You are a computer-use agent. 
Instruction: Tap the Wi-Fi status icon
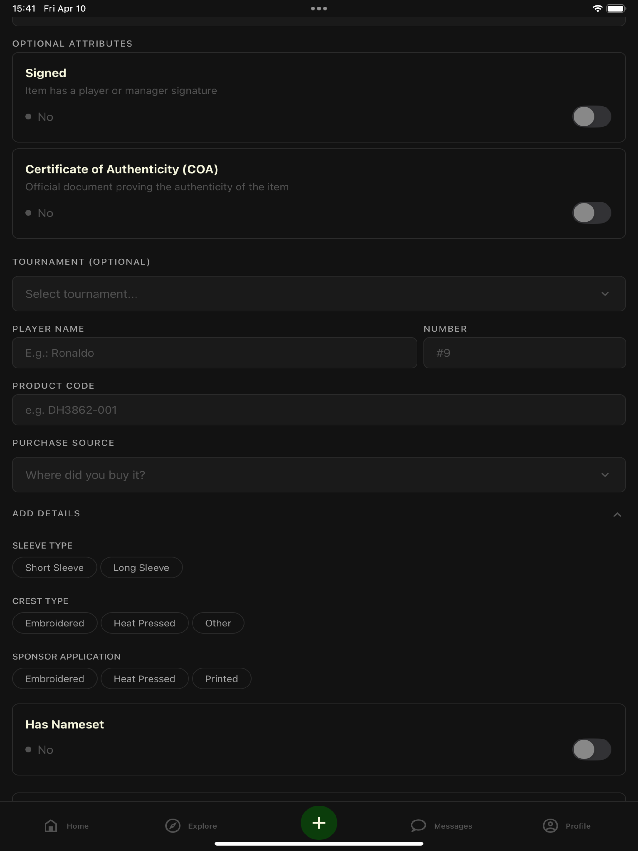(x=597, y=8)
